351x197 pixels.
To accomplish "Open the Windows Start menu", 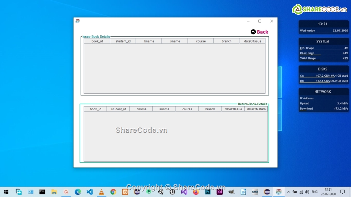I will (x=6, y=192).
